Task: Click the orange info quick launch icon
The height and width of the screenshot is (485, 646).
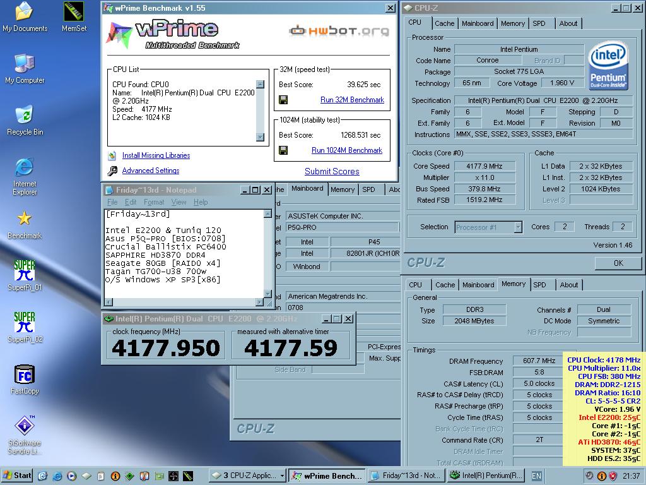Action: (x=115, y=476)
